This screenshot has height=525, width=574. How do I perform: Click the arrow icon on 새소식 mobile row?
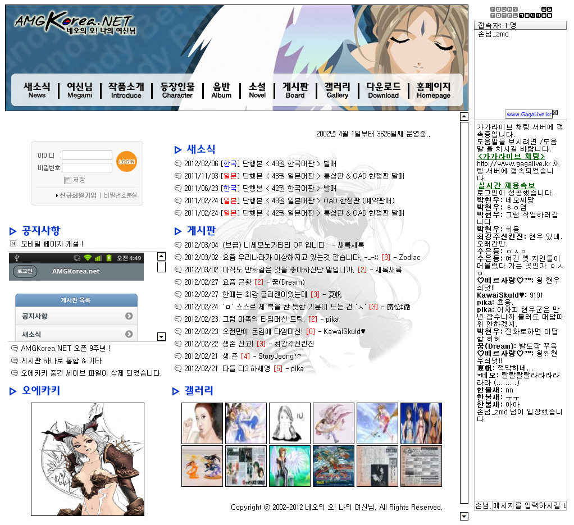click(129, 334)
